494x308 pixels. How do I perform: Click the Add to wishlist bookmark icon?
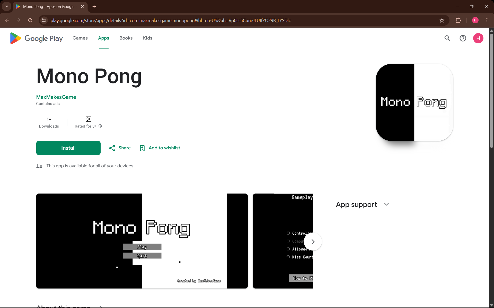[x=142, y=148]
